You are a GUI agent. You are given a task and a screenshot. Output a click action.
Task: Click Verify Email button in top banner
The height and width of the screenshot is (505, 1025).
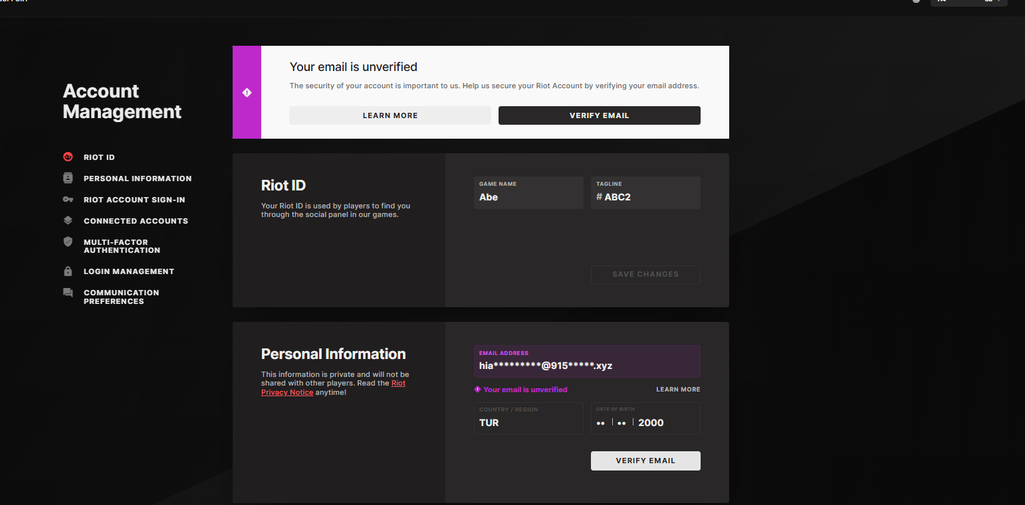(600, 115)
